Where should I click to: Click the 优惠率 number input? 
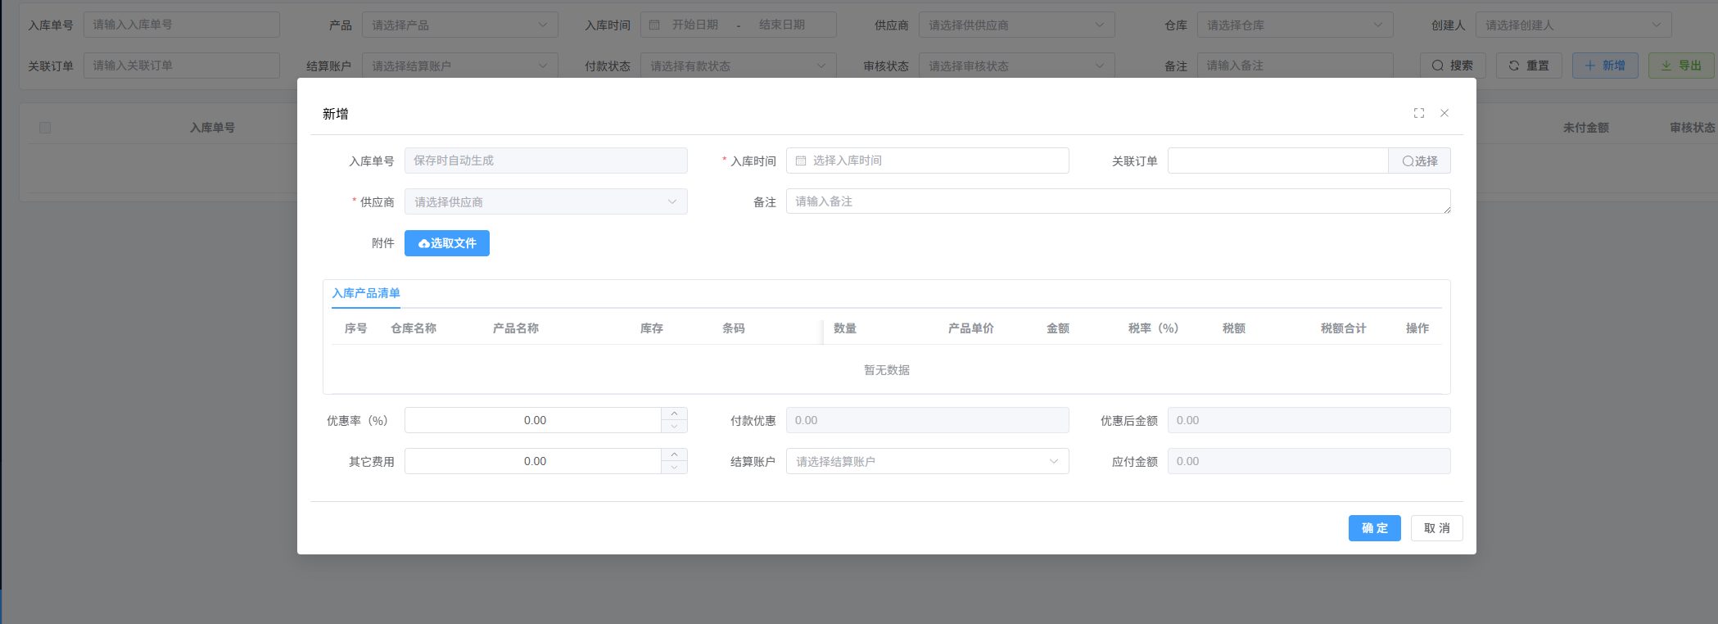534,420
